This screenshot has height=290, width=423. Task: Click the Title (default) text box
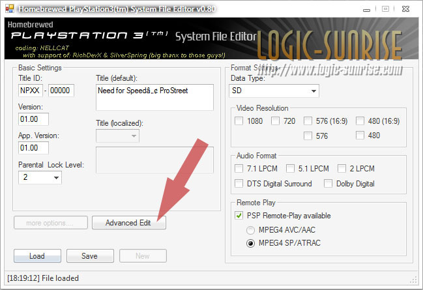(154, 97)
